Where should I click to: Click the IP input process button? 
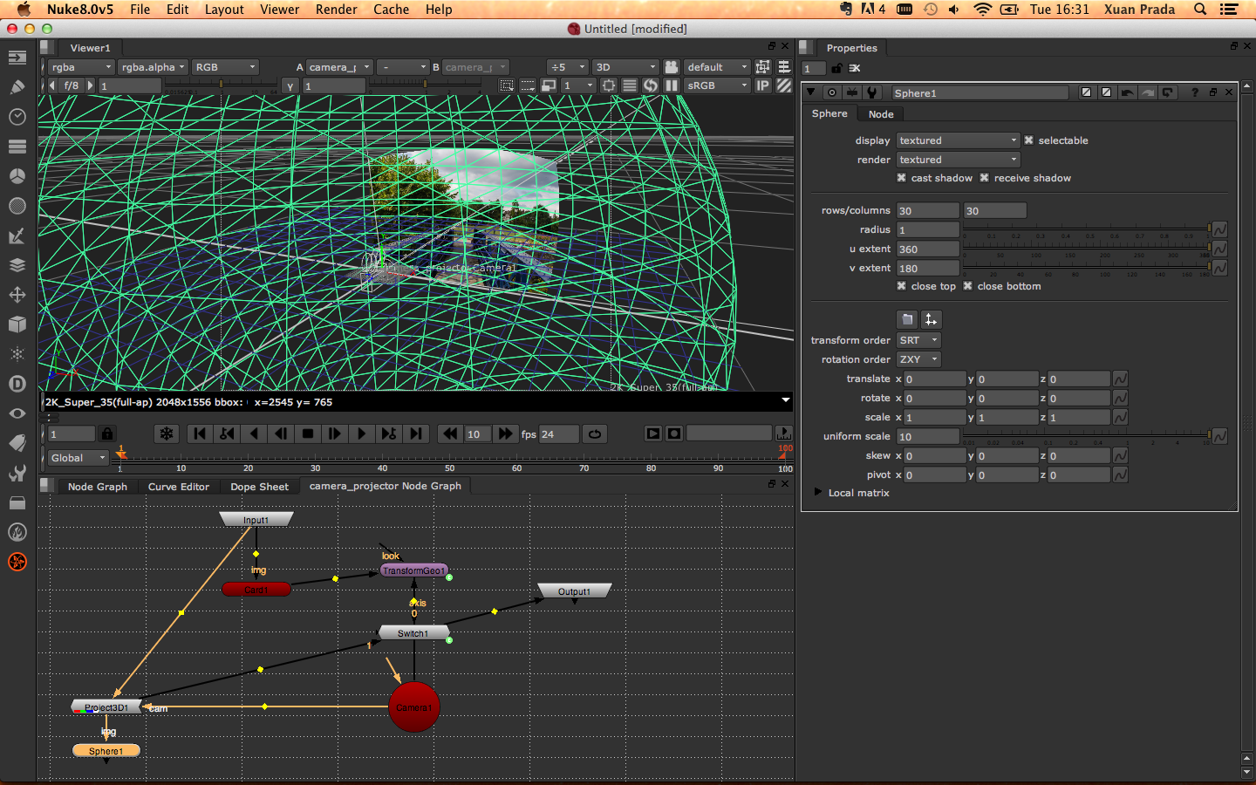(763, 85)
